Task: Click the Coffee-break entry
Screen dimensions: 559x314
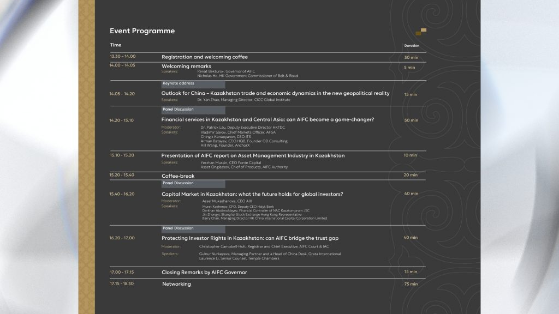Action: (x=178, y=176)
